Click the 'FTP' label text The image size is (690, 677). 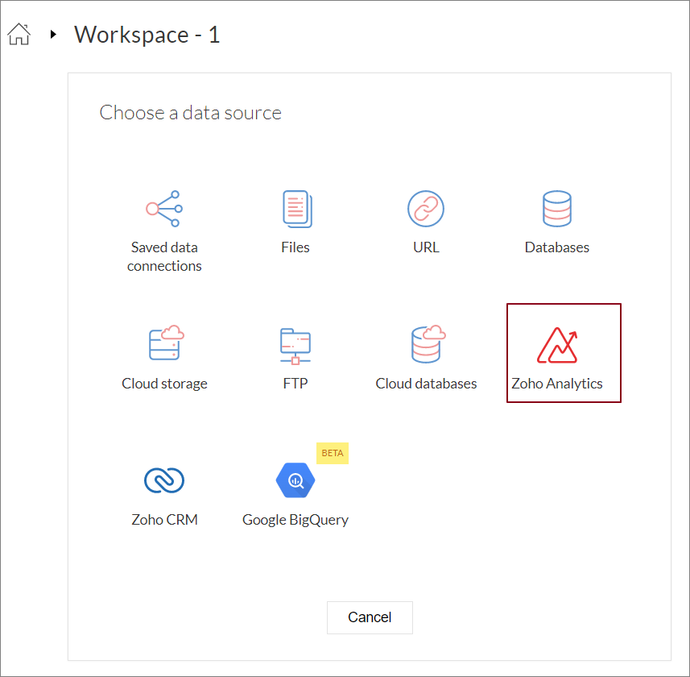coord(295,384)
